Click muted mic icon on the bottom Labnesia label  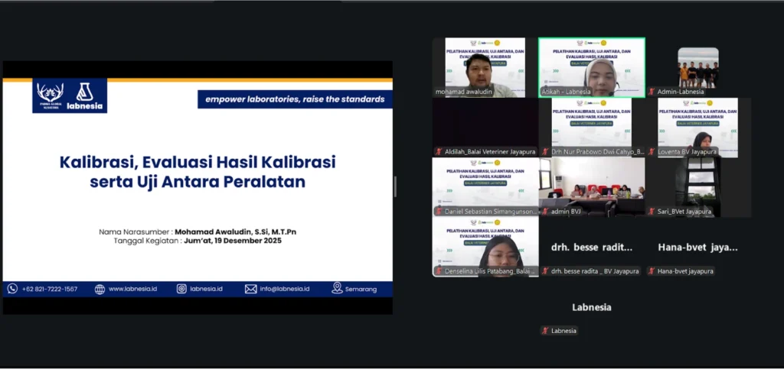[x=545, y=331]
